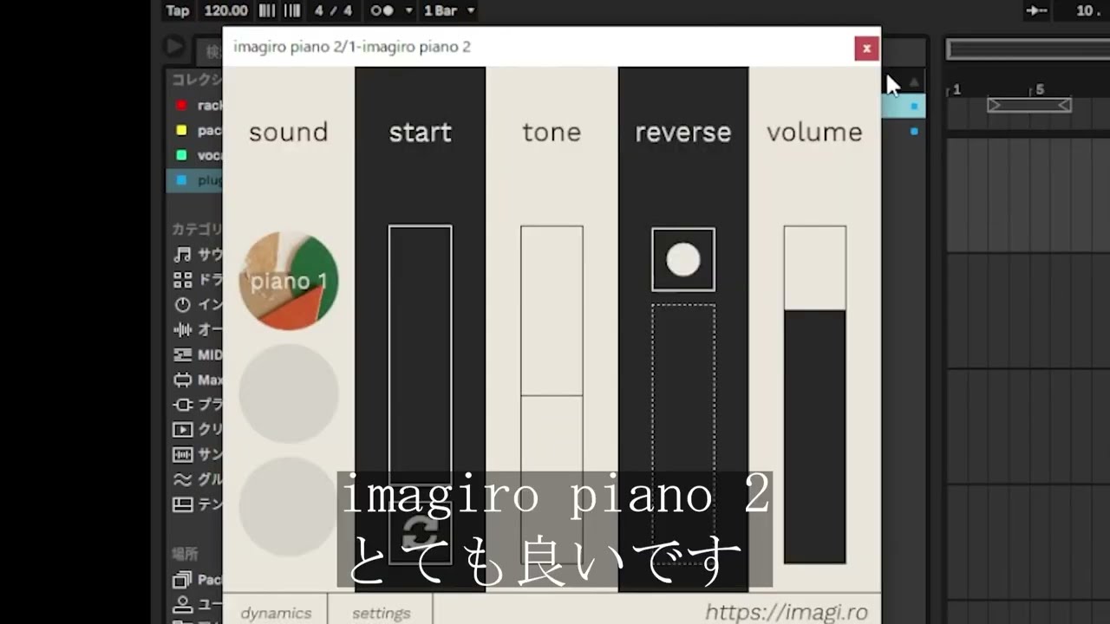1110x624 pixels.
Task: Select the empty third sound slot
Action: (x=289, y=507)
